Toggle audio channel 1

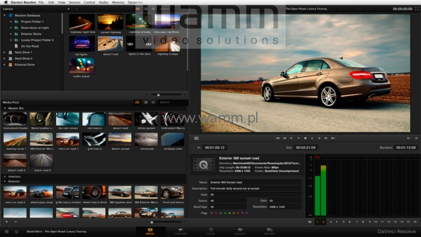point(318,222)
